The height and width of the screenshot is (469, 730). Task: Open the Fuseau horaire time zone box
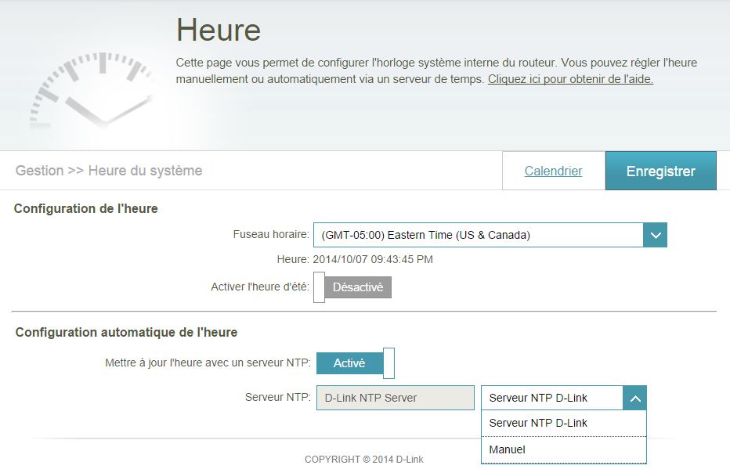point(479,235)
